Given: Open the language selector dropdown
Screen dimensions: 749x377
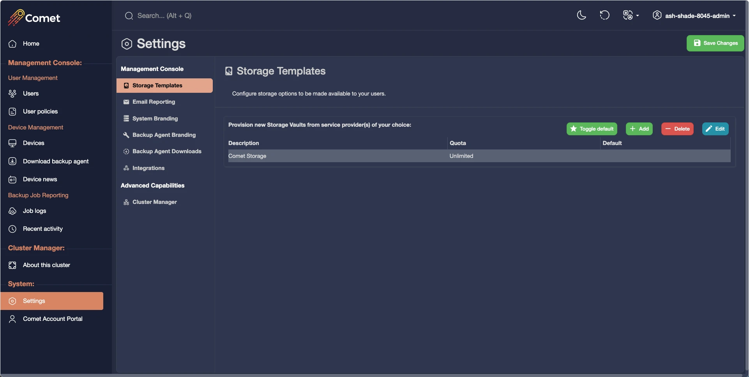Looking at the screenshot, I should (x=631, y=16).
